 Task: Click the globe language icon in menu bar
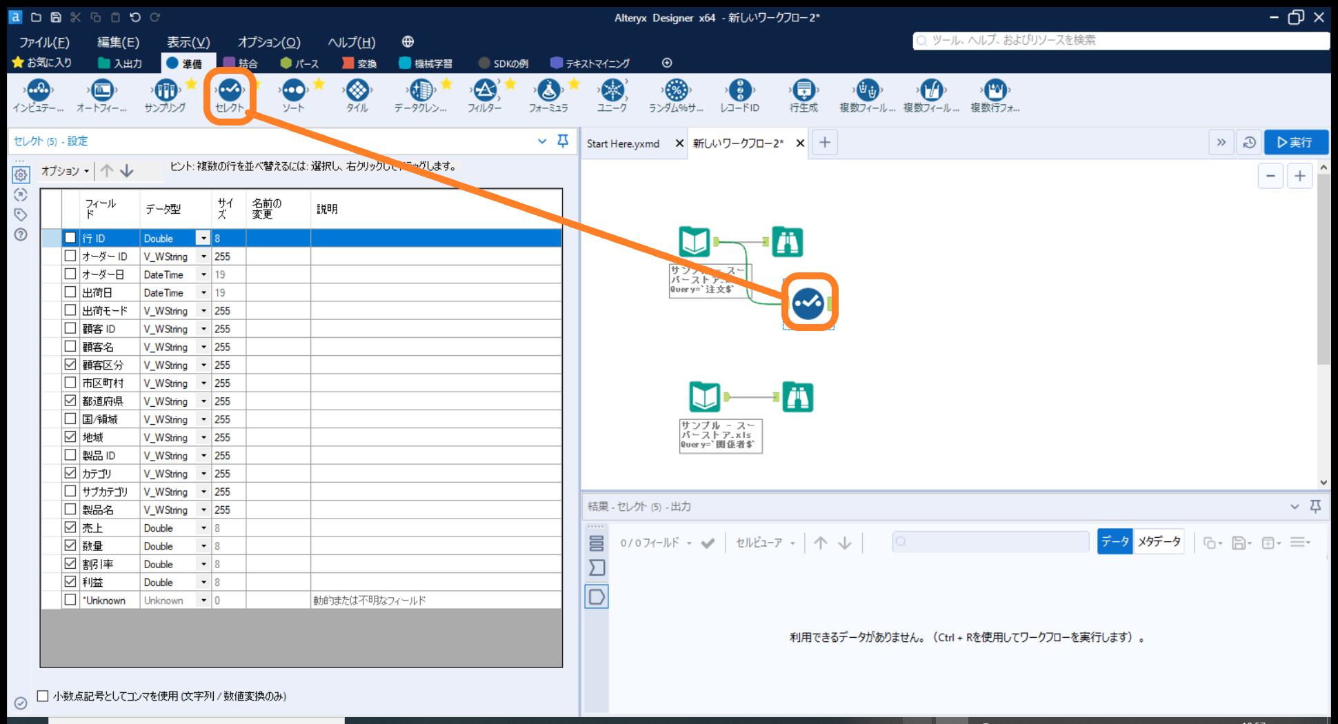point(408,42)
